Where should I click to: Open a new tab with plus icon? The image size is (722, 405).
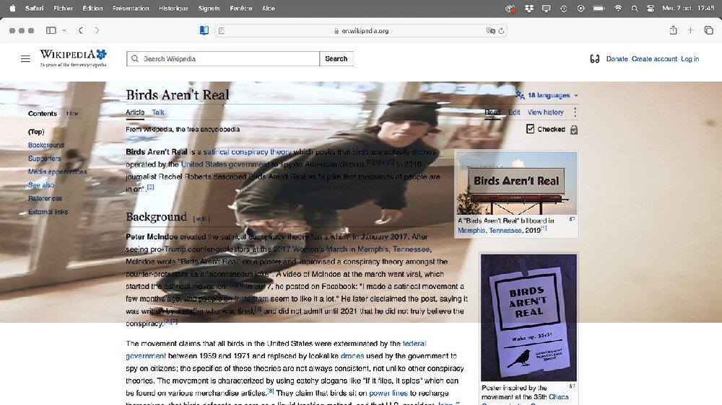pyautogui.click(x=690, y=30)
